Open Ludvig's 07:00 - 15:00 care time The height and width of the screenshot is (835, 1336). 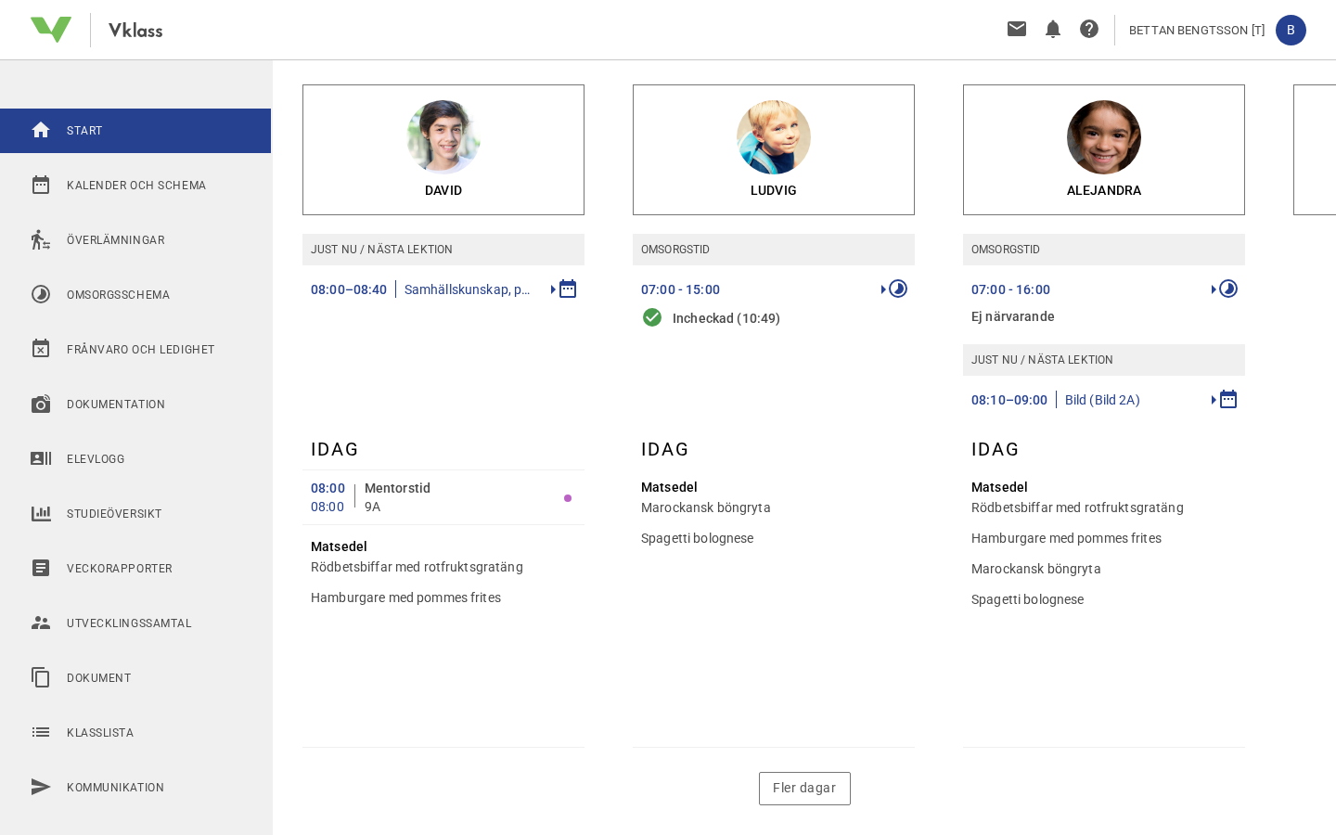[x=680, y=289]
